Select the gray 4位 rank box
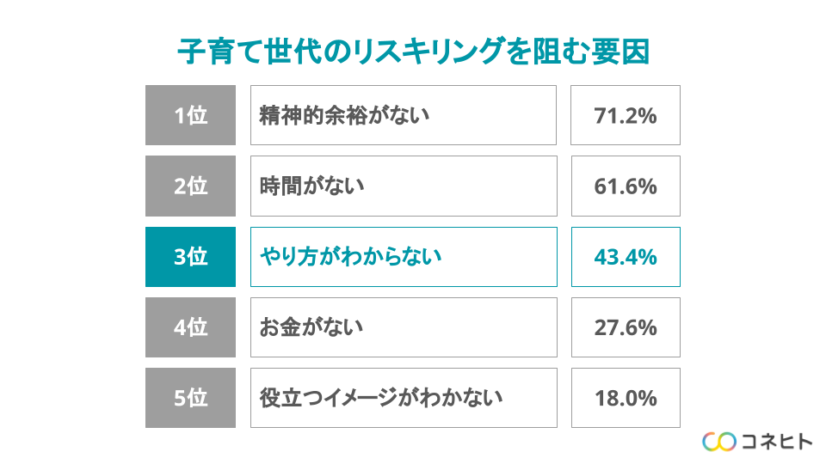Image resolution: width=826 pixels, height=464 pixels. [x=191, y=327]
